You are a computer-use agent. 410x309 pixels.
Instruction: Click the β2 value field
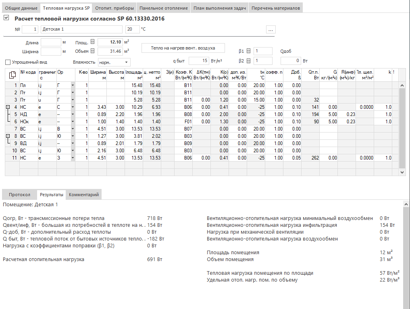263,61
